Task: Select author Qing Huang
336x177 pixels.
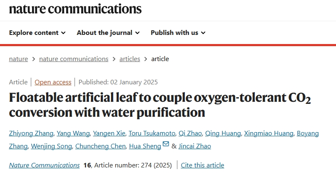Action: (x=223, y=133)
